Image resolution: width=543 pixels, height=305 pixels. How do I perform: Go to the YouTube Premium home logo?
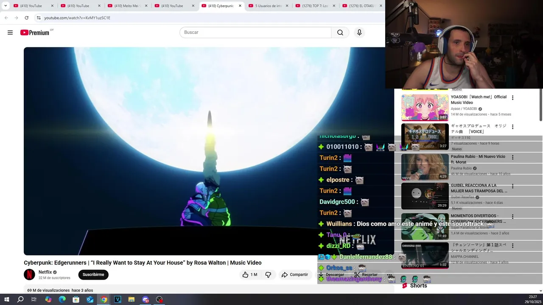click(35, 33)
